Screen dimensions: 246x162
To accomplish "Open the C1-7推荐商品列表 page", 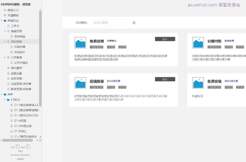I will [26, 136].
